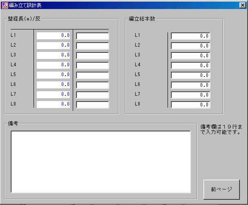Select the L1 編立総本数 field

pos(190,36)
